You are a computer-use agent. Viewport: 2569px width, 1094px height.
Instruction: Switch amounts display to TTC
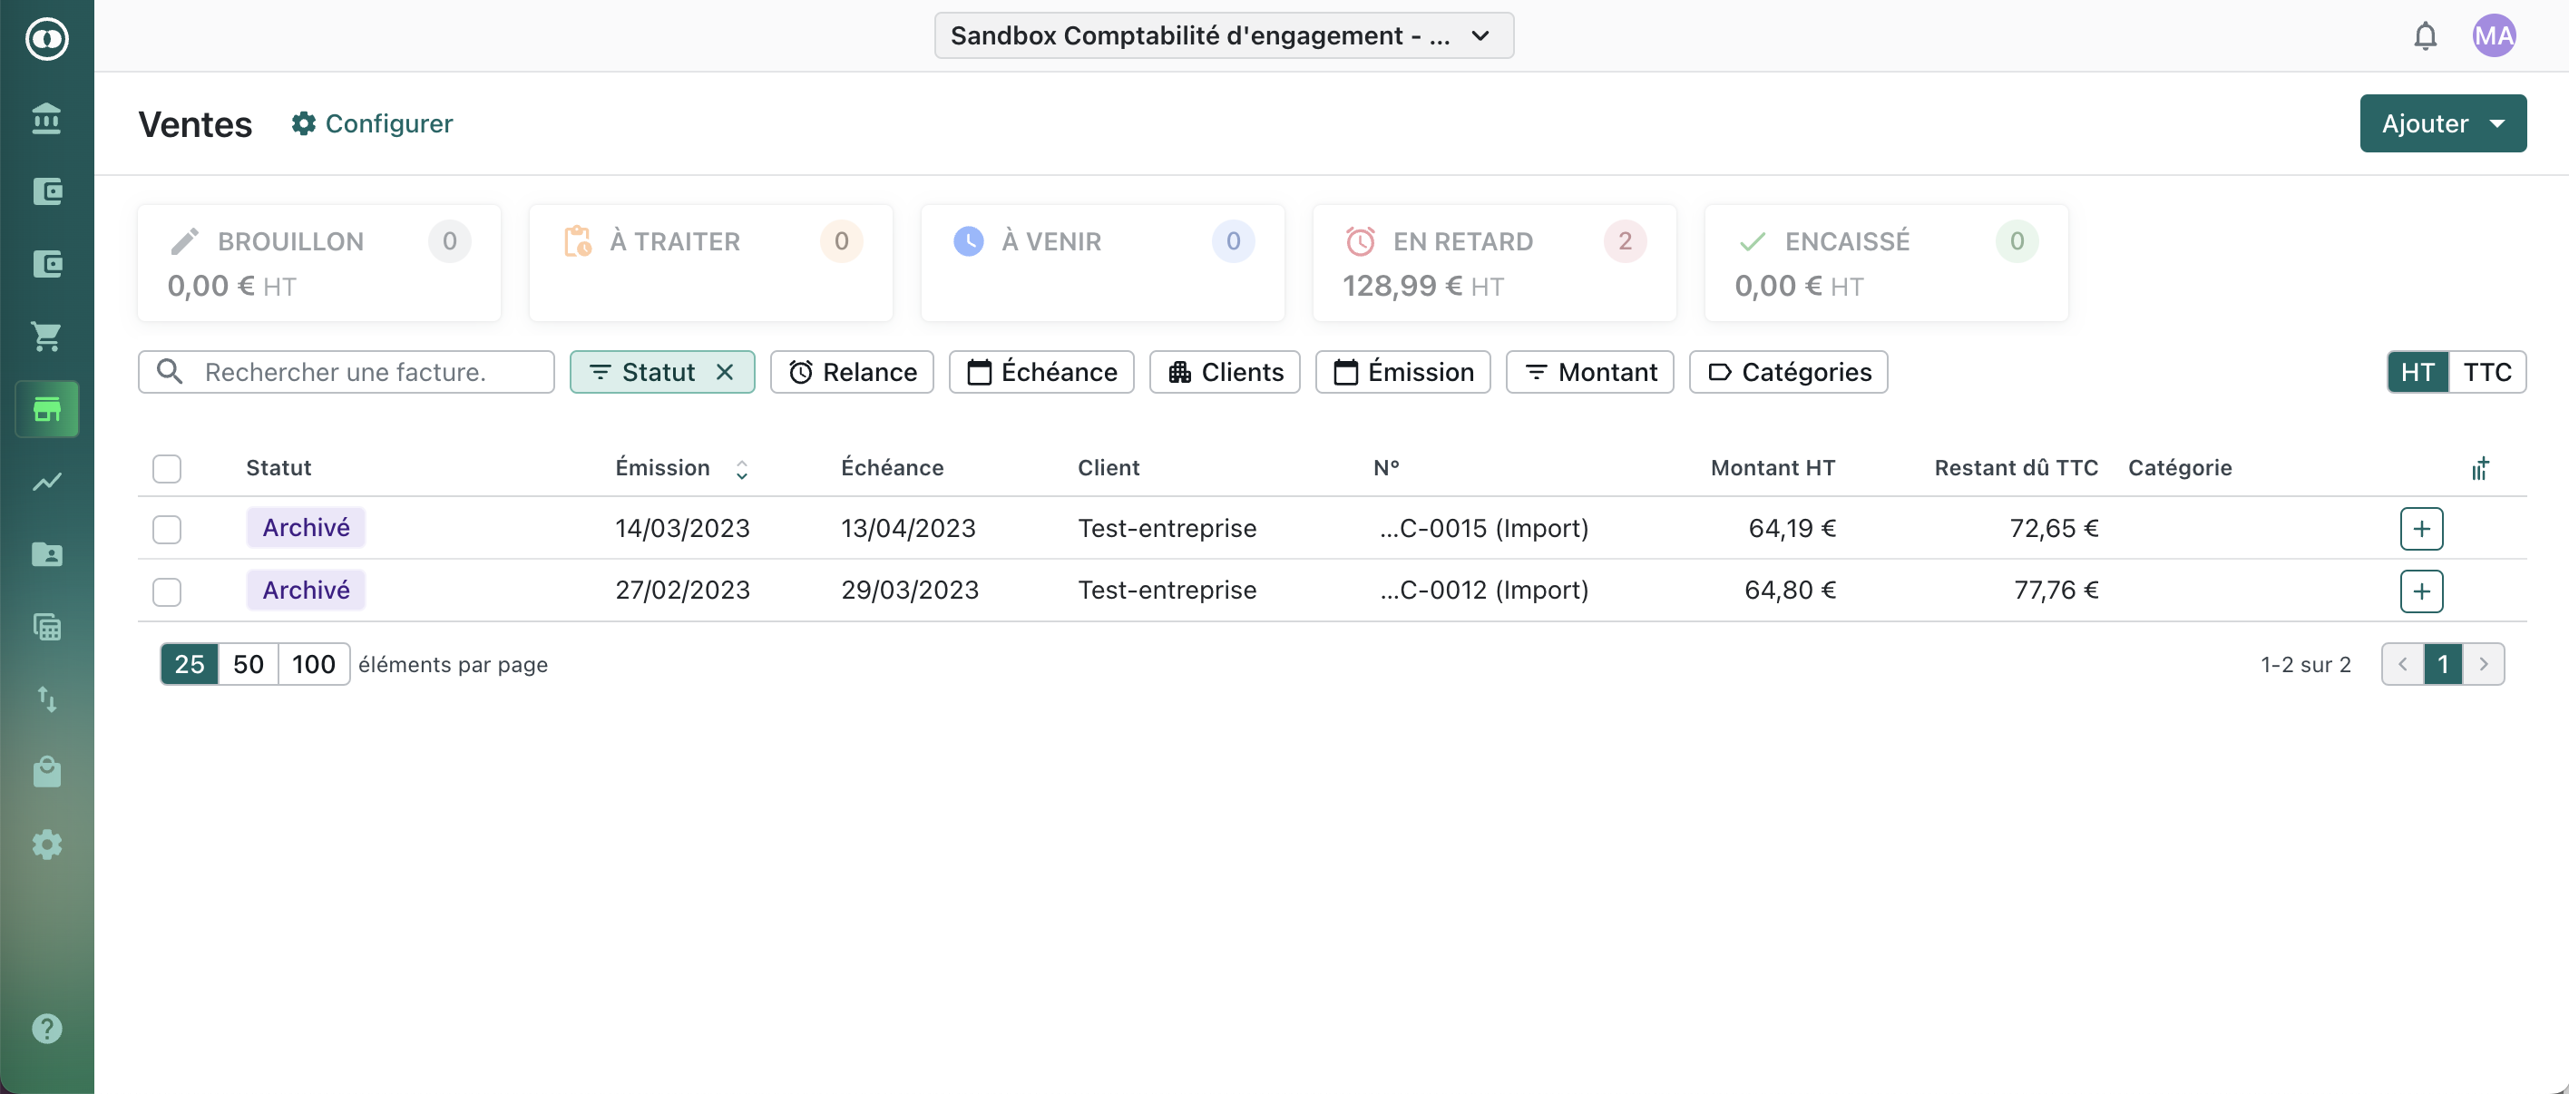tap(2486, 372)
